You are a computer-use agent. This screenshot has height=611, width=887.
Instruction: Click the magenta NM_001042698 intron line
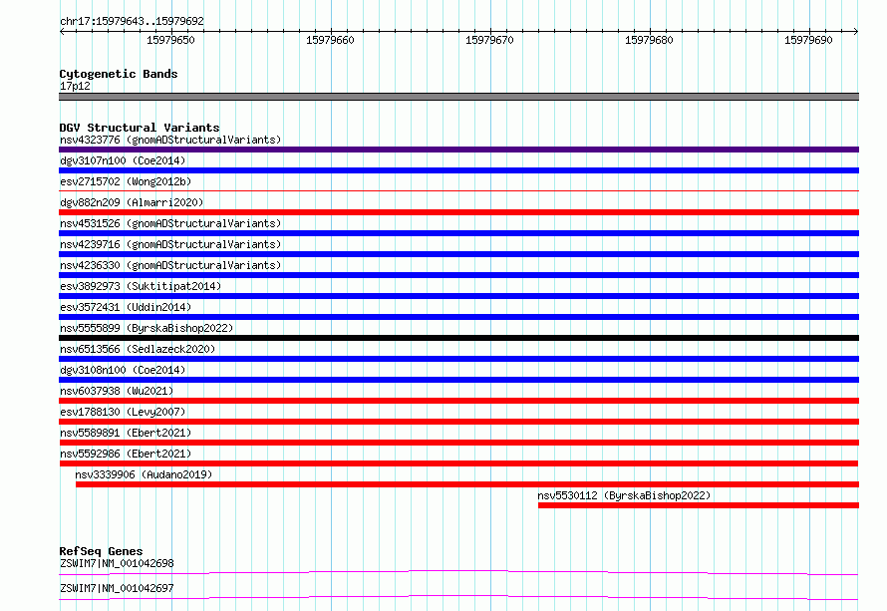pos(458,572)
